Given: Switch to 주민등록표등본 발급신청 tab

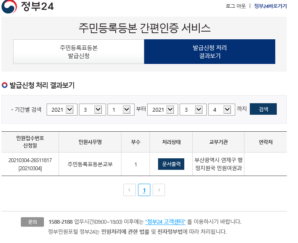Looking at the screenshot, I should [79, 52].
